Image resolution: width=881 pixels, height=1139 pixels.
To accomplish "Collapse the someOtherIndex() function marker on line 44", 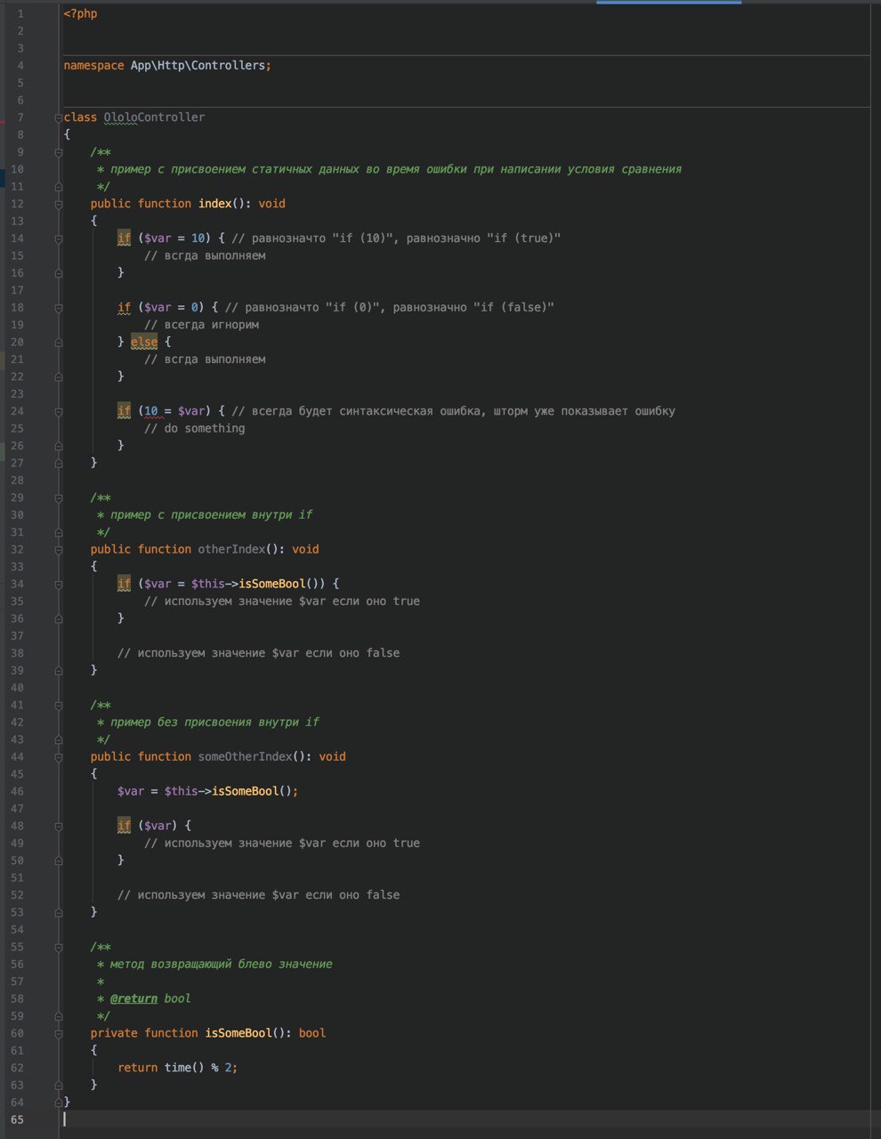I will (59, 757).
